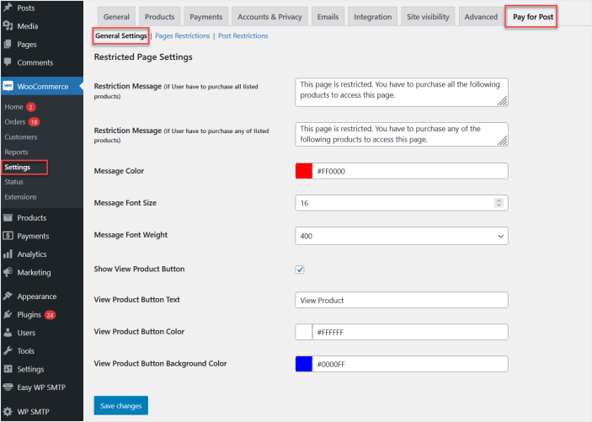The height and width of the screenshot is (422, 592).
Task: Click the Message Font Size stepper arrows
Action: [499, 203]
